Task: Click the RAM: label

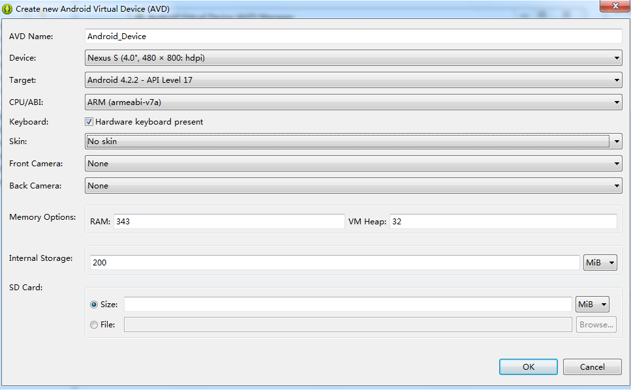Action: click(x=100, y=222)
